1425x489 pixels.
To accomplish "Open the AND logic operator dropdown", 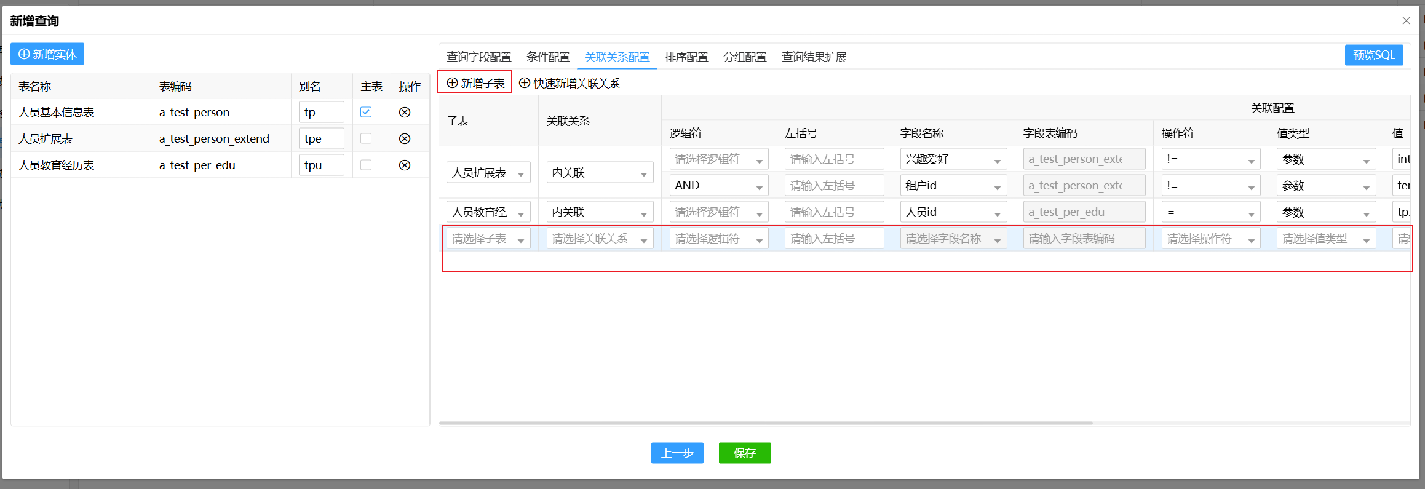I will click(718, 186).
